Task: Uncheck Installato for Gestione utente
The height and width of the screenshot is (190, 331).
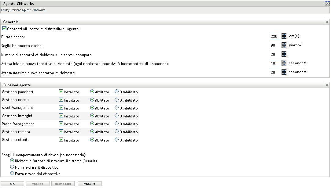Action: pyautogui.click(x=61, y=139)
